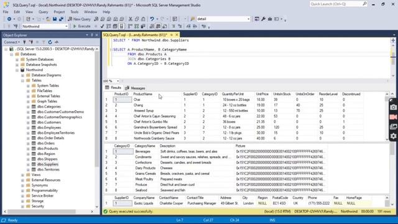This screenshot has height=224, width=398.
Task: Switch to the Messages tab
Action: tap(135, 88)
